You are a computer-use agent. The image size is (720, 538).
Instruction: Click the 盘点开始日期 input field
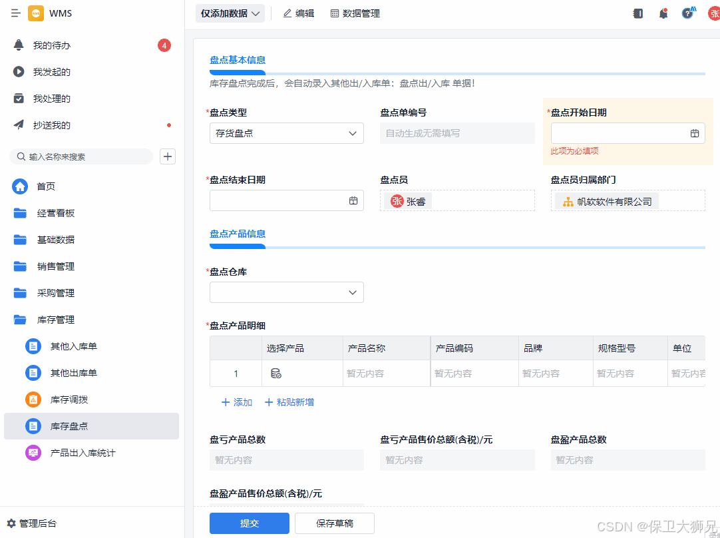point(628,133)
